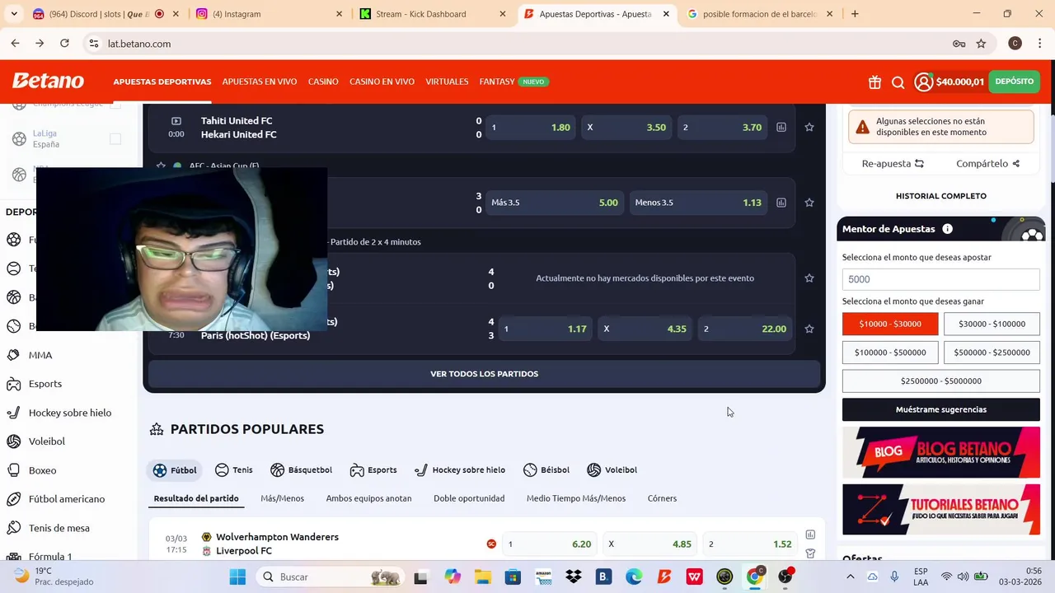Open Historial completo

[940, 196]
